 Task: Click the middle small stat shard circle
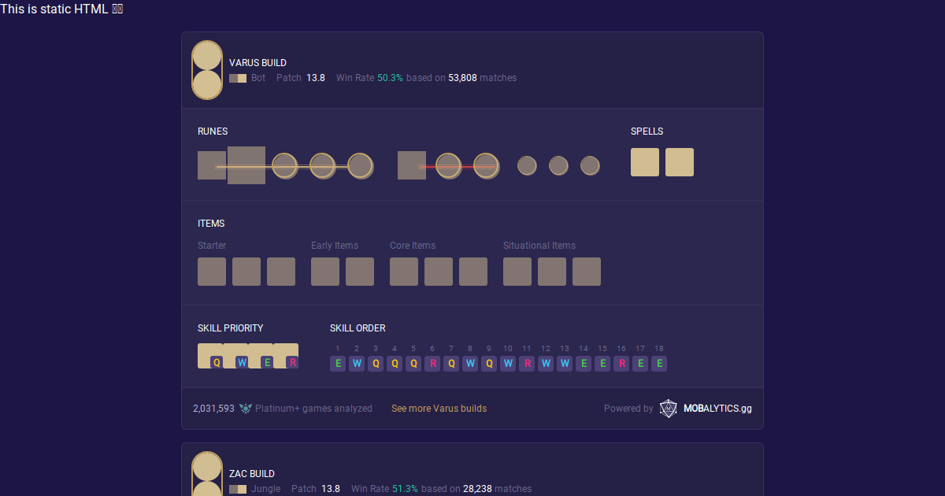click(x=558, y=165)
